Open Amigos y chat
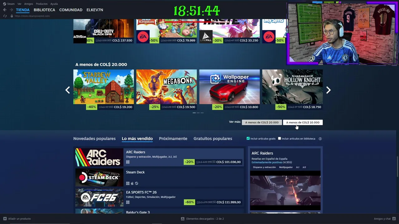 (382, 219)
